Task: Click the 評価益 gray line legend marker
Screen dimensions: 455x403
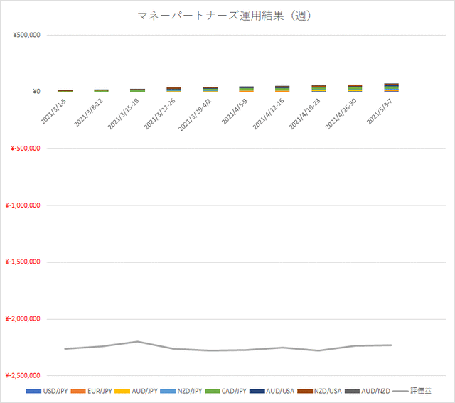Action: click(x=400, y=392)
